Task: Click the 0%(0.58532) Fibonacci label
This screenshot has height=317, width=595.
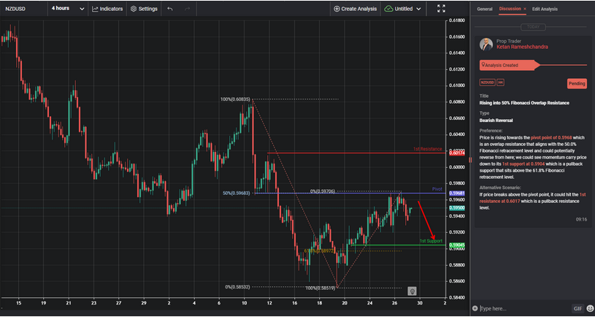Action: [237, 287]
